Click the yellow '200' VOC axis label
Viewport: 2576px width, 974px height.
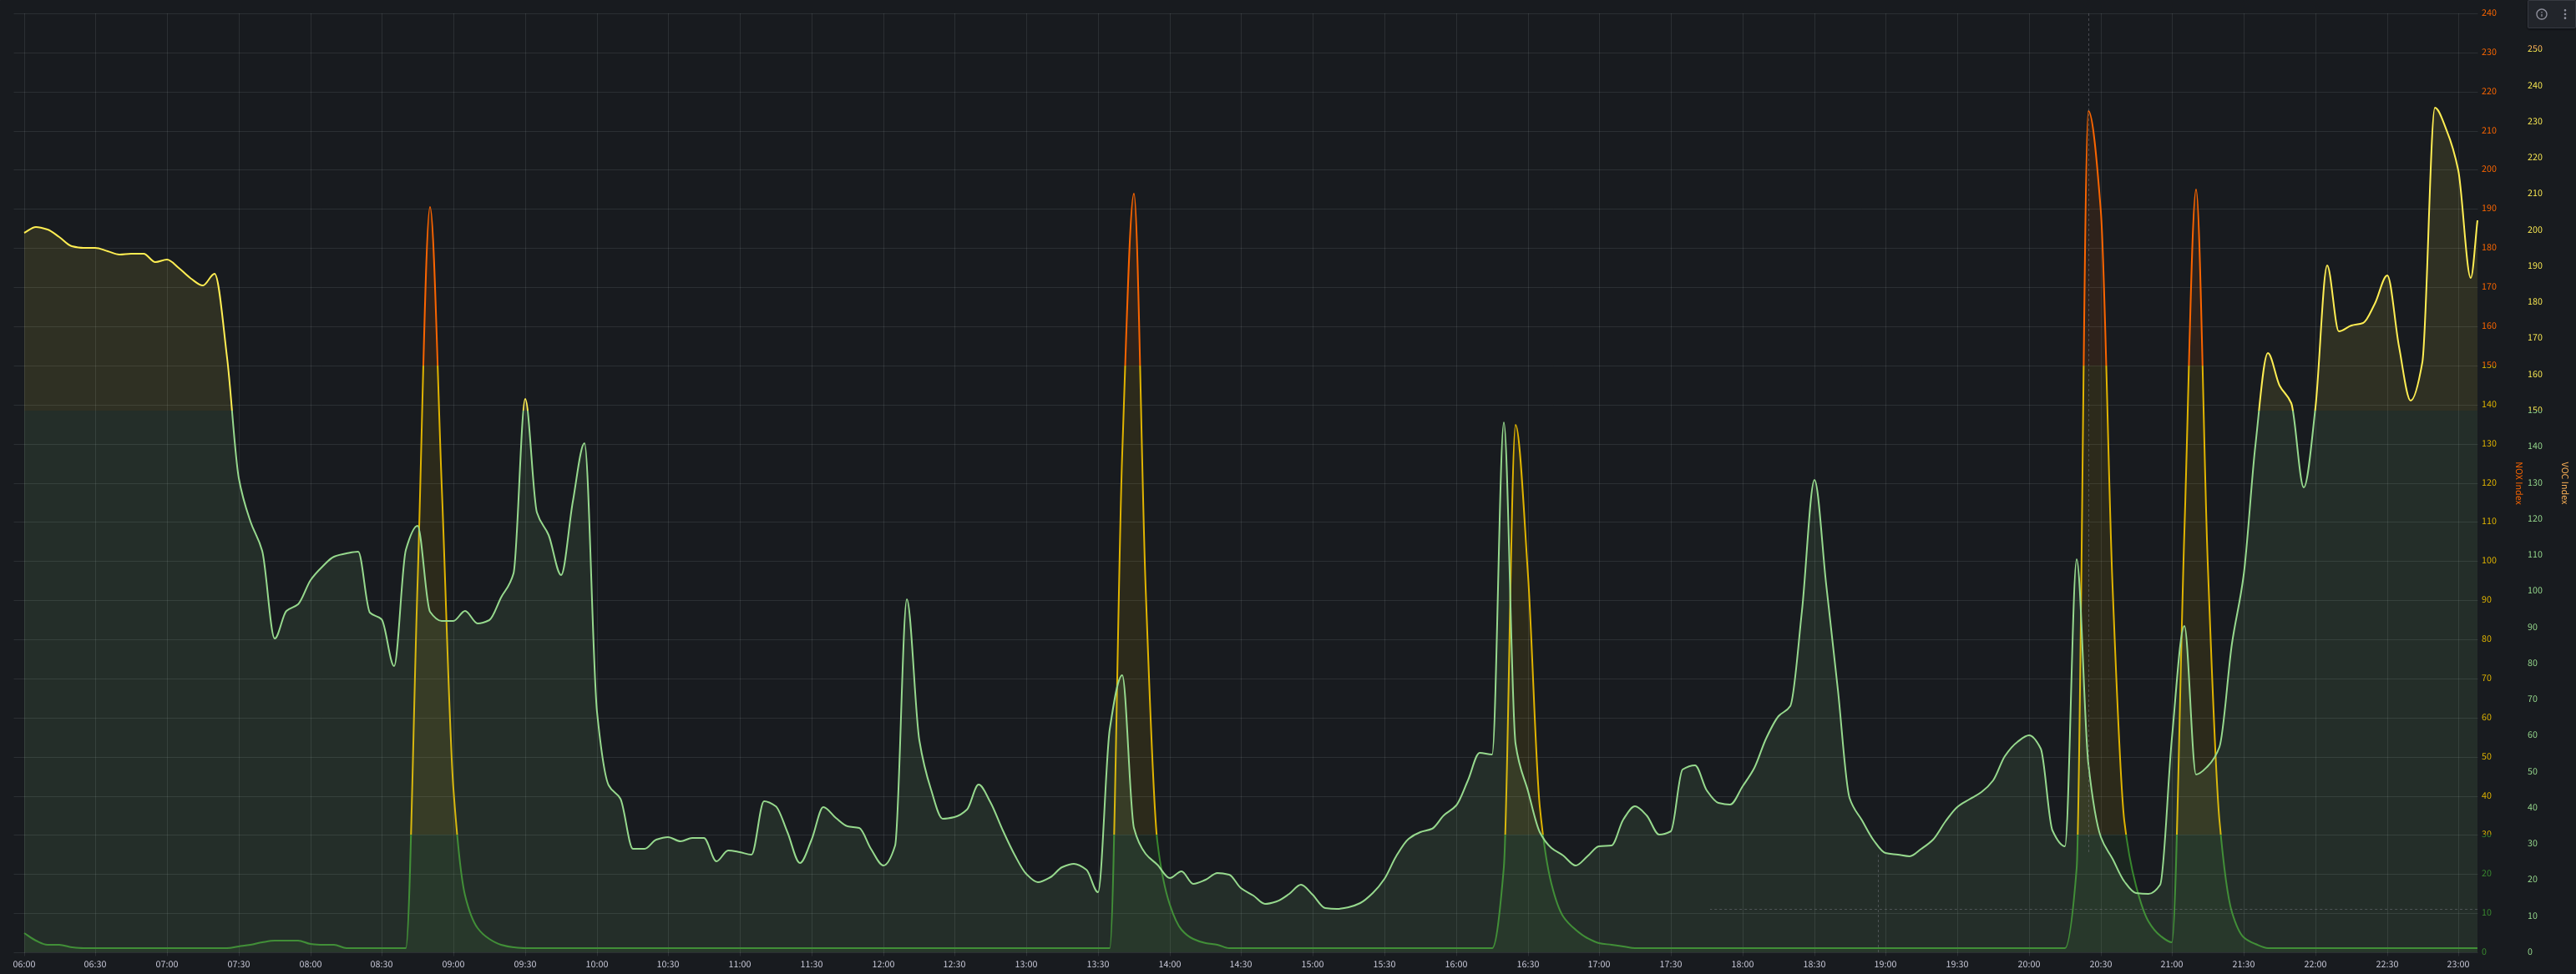[x=2534, y=230]
